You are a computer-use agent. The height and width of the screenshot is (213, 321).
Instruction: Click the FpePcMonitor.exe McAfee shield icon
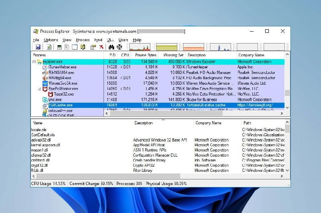tap(45, 89)
